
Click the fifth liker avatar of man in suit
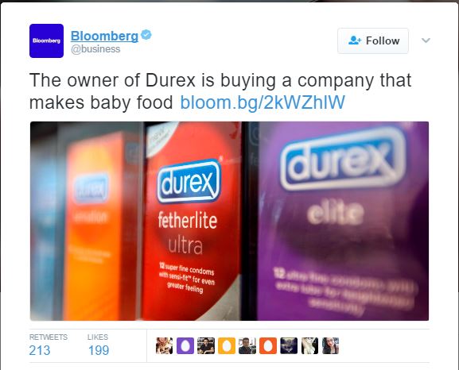coord(247,345)
